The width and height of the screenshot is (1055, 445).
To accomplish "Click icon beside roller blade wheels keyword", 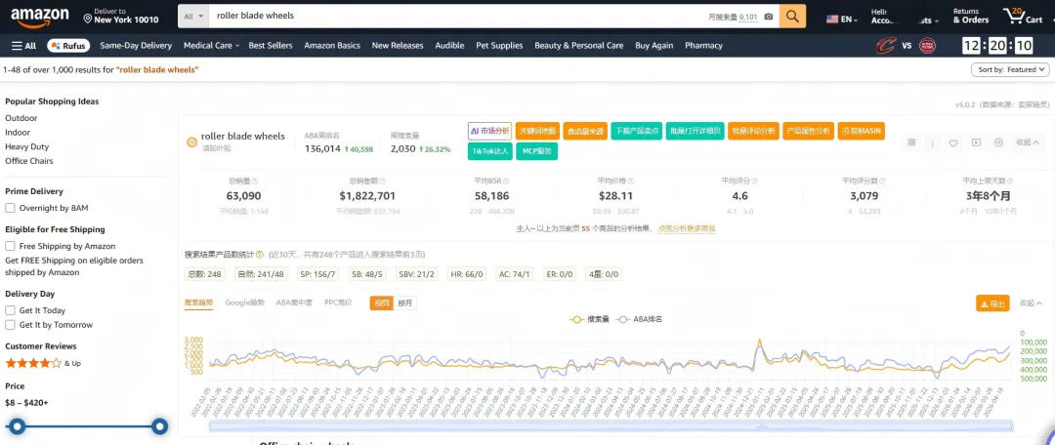I will (x=191, y=142).
